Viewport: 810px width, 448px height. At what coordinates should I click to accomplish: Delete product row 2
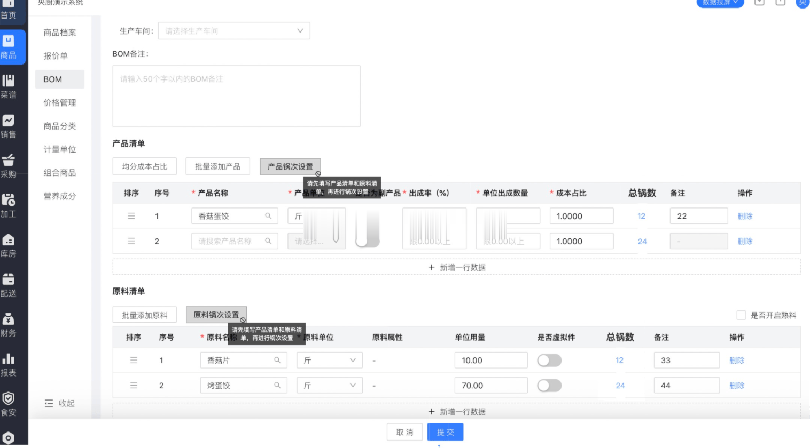(745, 241)
